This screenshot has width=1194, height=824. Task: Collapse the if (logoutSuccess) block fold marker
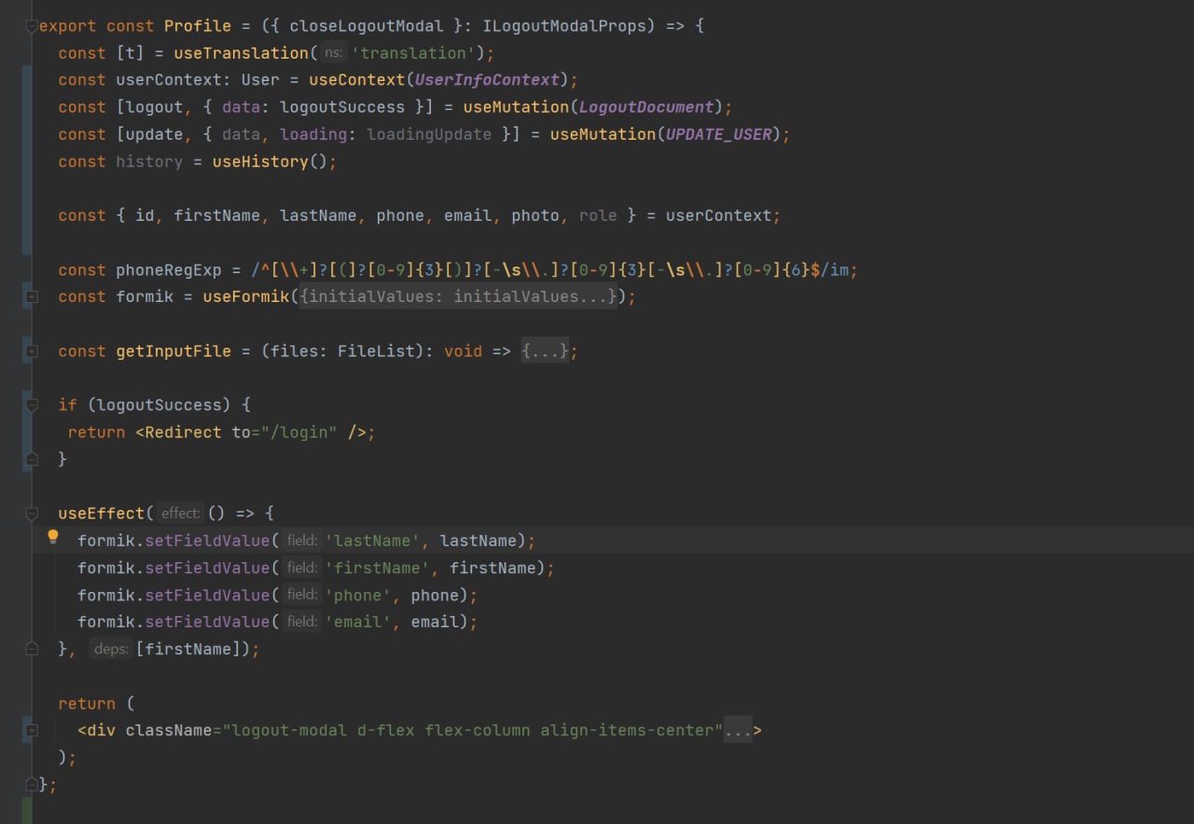32,405
